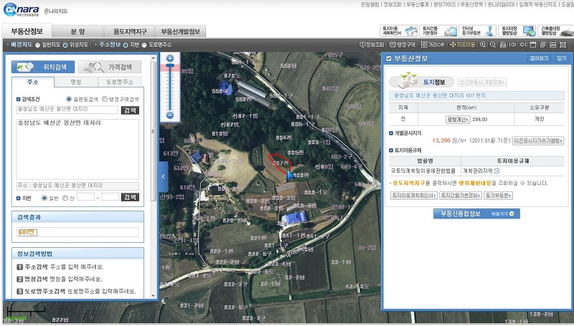Image resolution: width=574 pixels, height=326 pixels.
Task: Open the 정보조회 info query tool
Action: click(372, 44)
